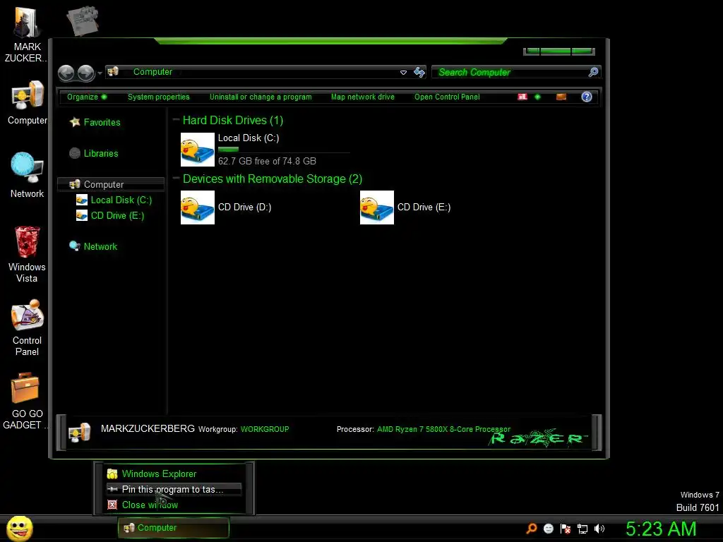723x542 pixels.
Task: Select the GO GO GADGET desktop icon
Action: (26, 401)
